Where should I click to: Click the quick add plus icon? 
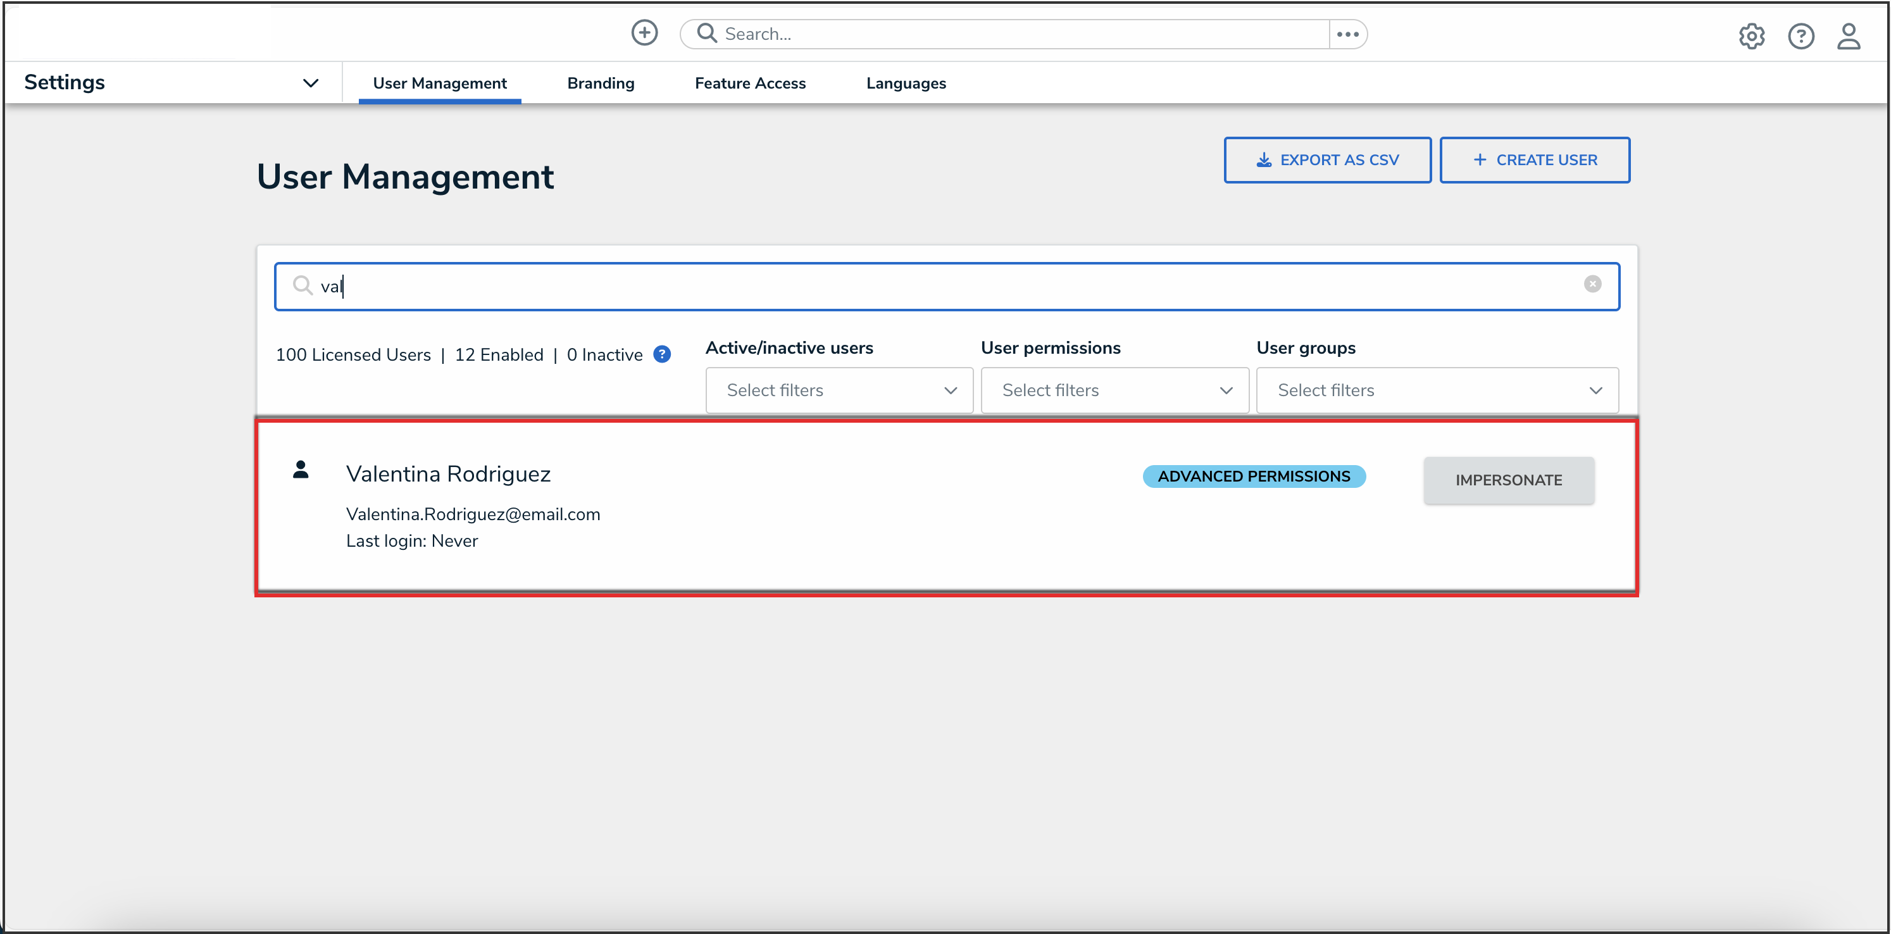point(644,33)
